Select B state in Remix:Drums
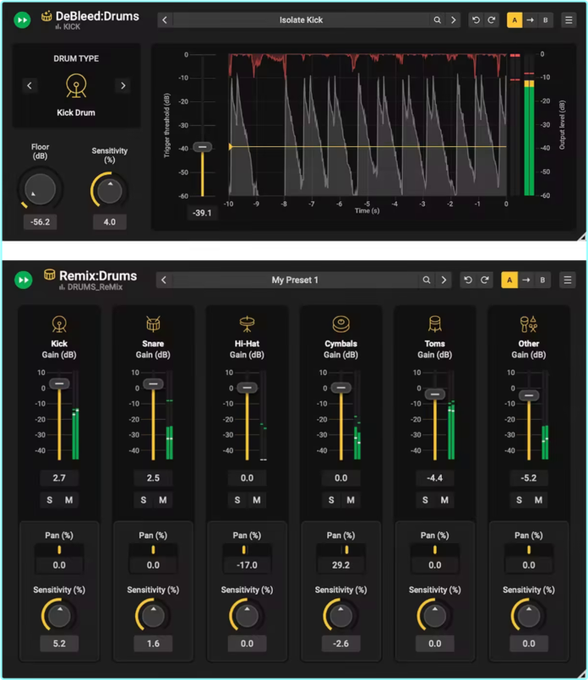Image resolution: width=588 pixels, height=680 pixels. tap(542, 280)
